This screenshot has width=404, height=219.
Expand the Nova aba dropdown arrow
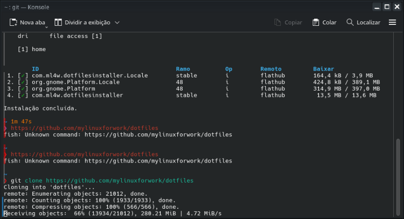(x=47, y=27)
